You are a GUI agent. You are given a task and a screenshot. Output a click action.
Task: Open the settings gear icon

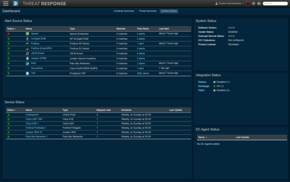[x=254, y=4]
